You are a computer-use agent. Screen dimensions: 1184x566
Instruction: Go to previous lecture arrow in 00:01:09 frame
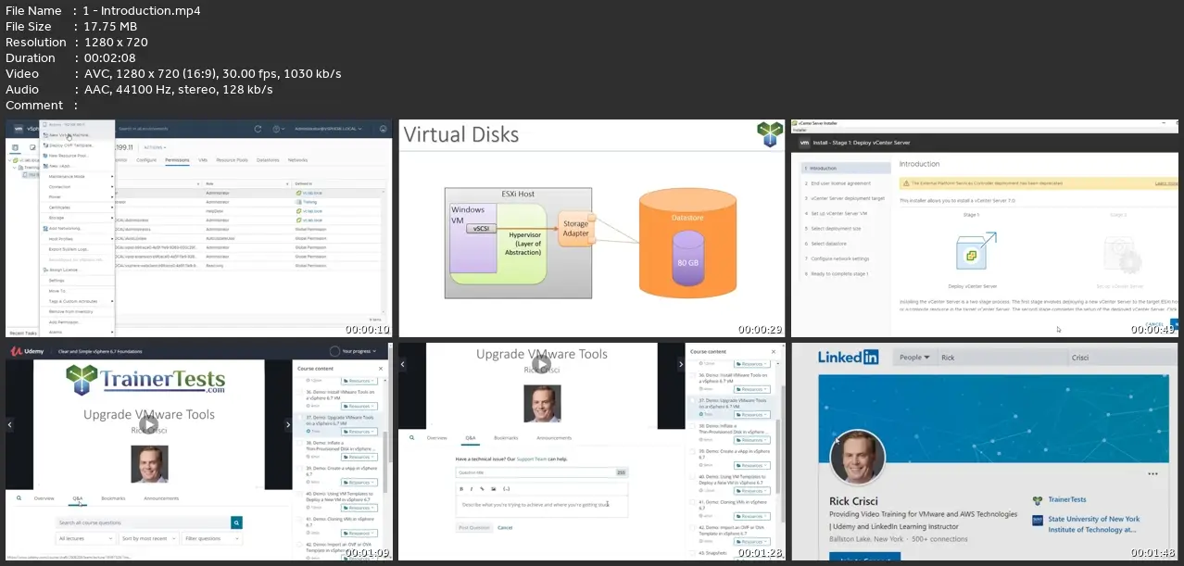tap(10, 425)
